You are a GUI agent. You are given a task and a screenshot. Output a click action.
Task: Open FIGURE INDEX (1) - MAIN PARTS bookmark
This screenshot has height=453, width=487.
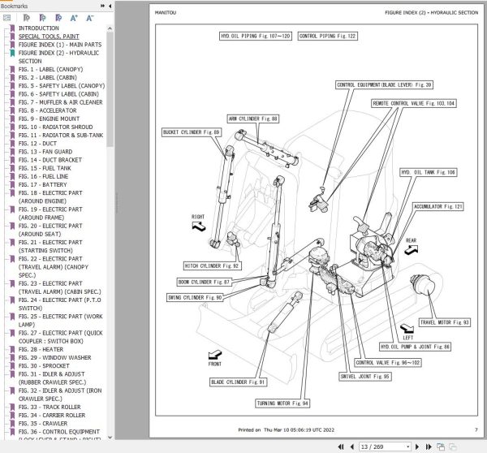click(x=60, y=45)
